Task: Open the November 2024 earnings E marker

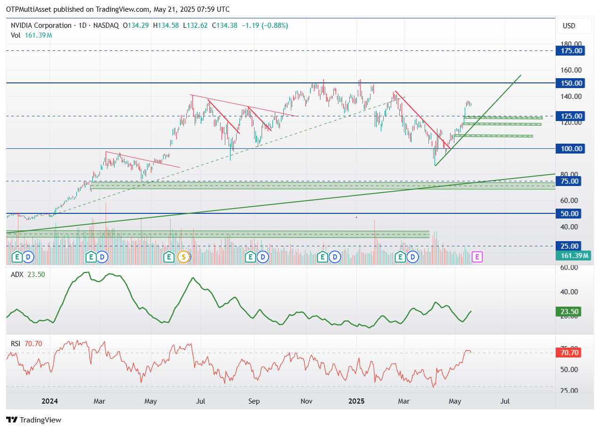Action: [x=322, y=257]
